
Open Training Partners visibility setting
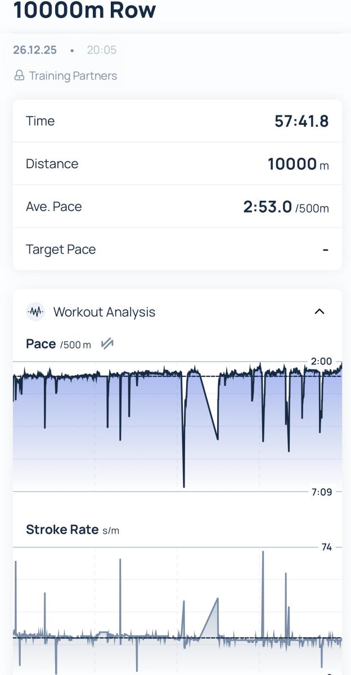coord(73,75)
